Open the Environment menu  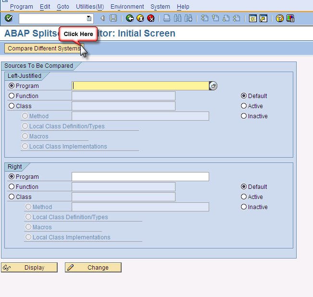click(127, 7)
